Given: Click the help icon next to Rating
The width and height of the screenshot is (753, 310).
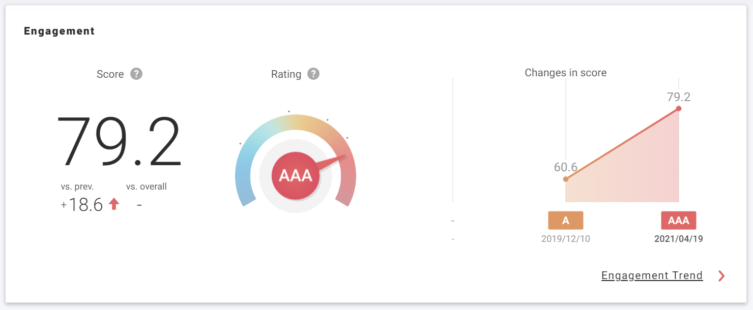Looking at the screenshot, I should pos(313,74).
